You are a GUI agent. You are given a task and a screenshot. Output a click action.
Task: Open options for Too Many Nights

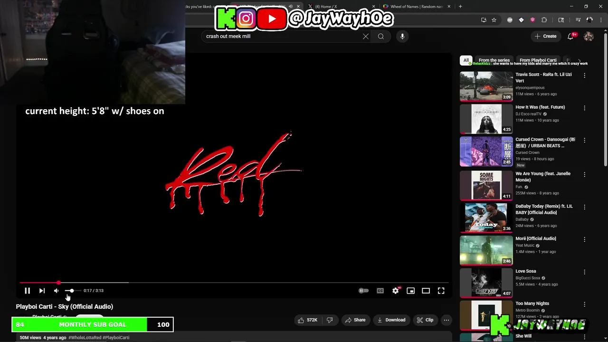[x=584, y=304]
